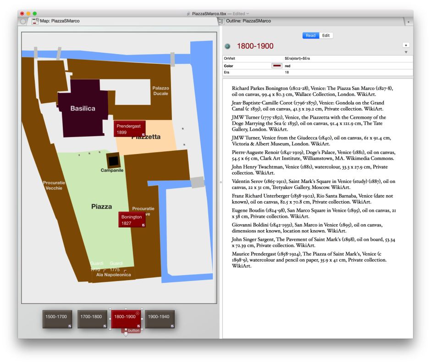Switch text pane to Read mode

click(x=310, y=35)
